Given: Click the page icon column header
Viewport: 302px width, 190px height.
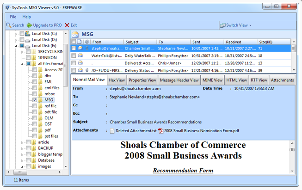Looking at the screenshot, I should (79, 42).
